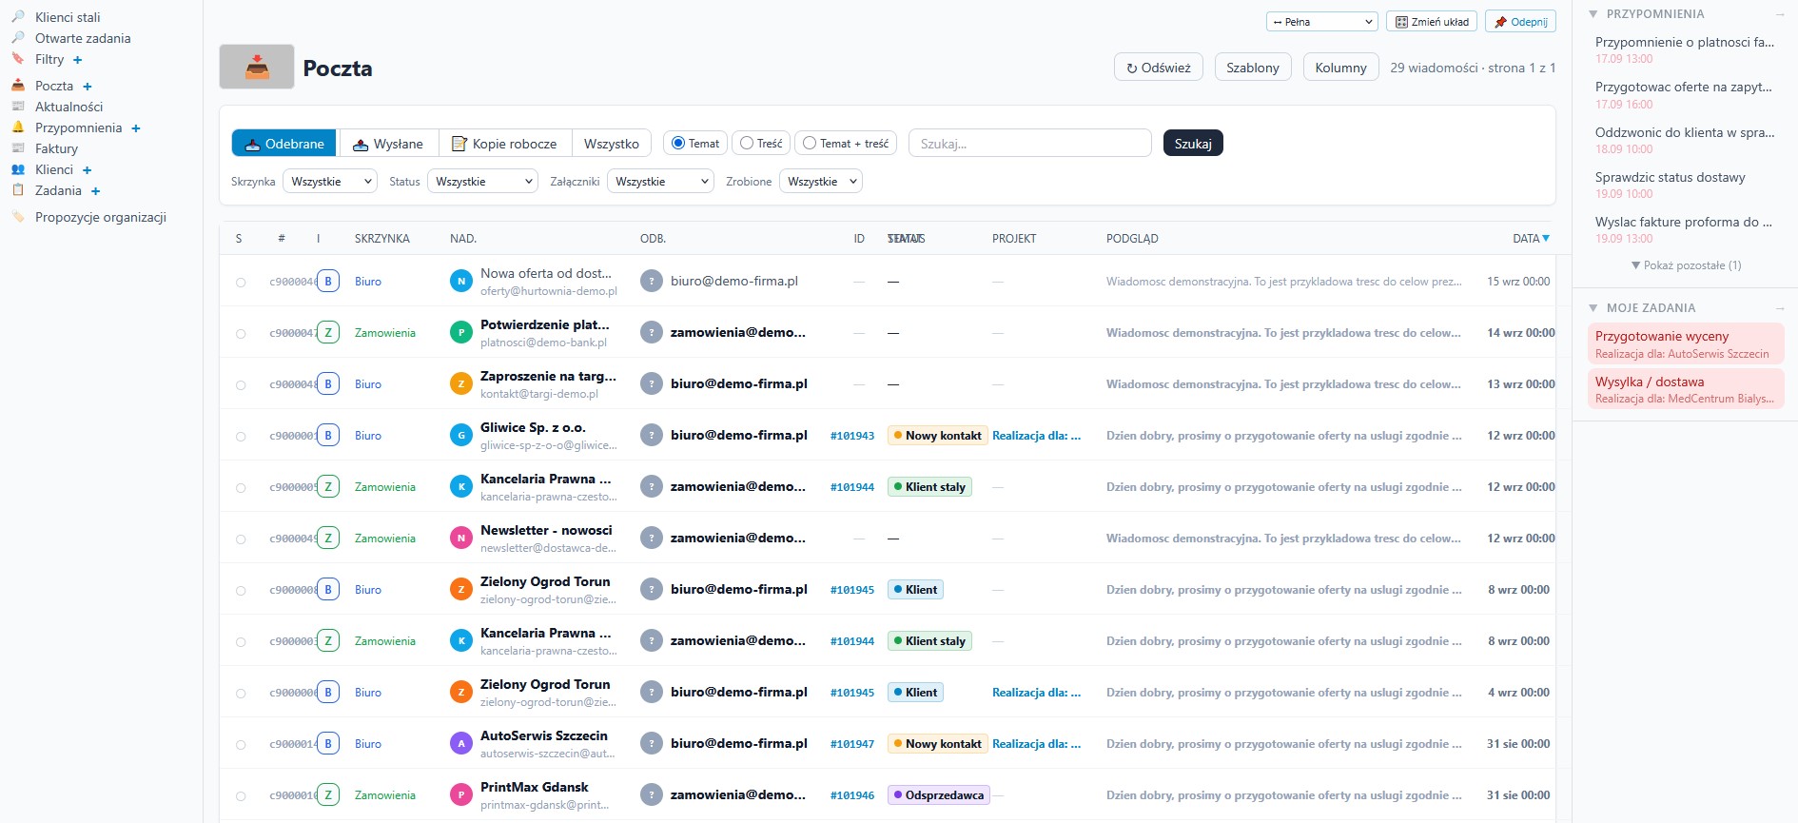Expand Pokaż pozostałe (1) reminders
1798x823 pixels.
[x=1687, y=265]
